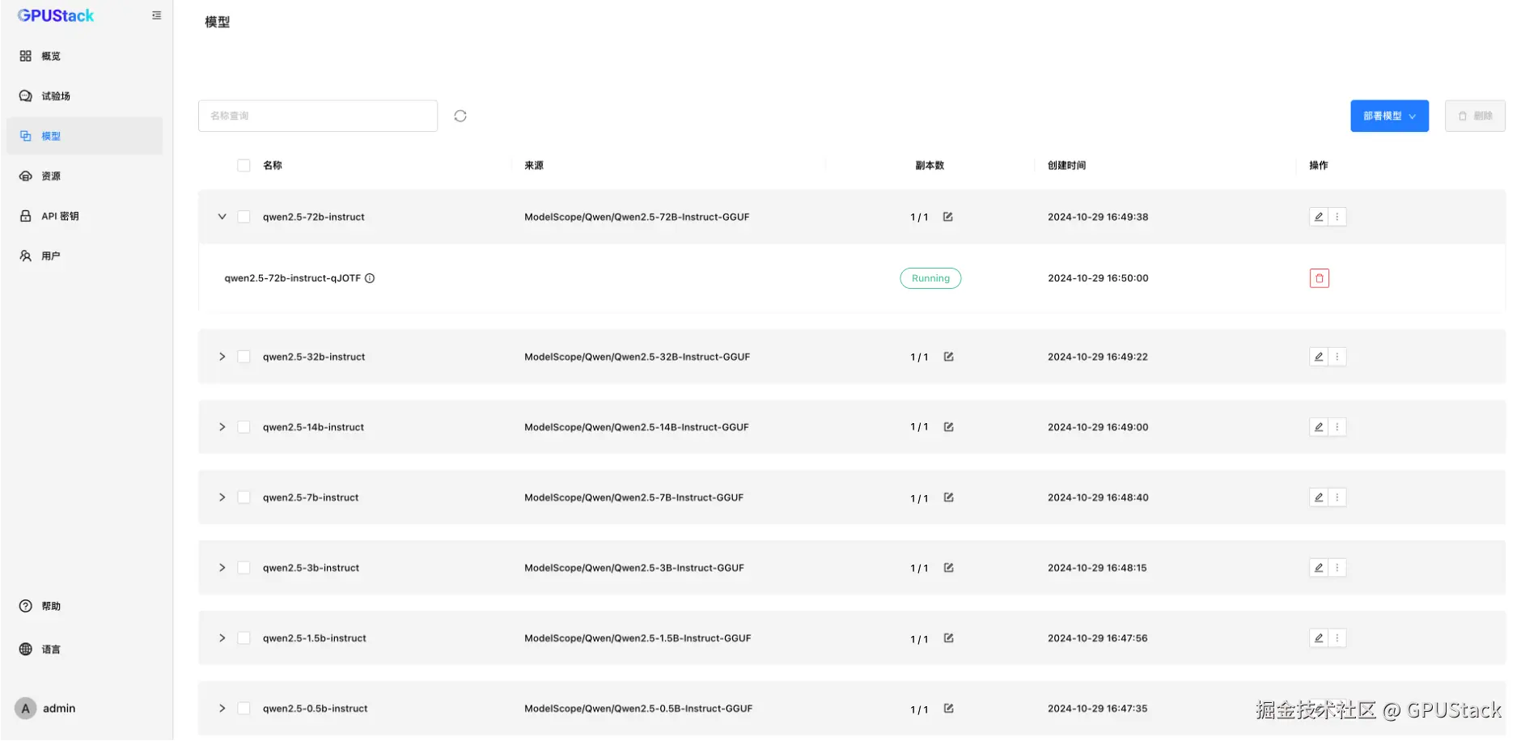Check the qwen2.5-32b-instruct row checkbox
The image size is (1521, 741).
point(244,357)
